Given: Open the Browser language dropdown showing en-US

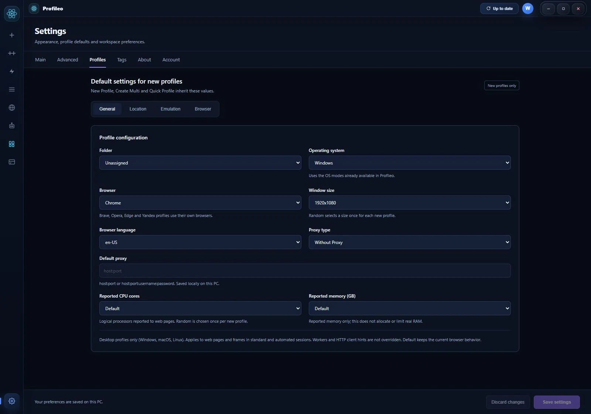Looking at the screenshot, I should [200, 242].
